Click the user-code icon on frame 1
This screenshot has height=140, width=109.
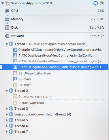15,55
